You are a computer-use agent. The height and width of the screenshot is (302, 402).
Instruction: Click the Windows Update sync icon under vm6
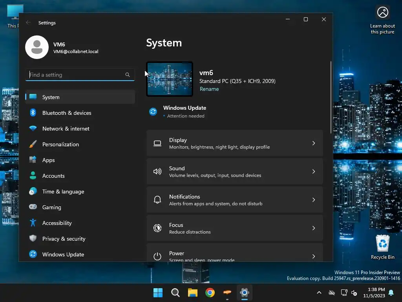tap(153, 112)
